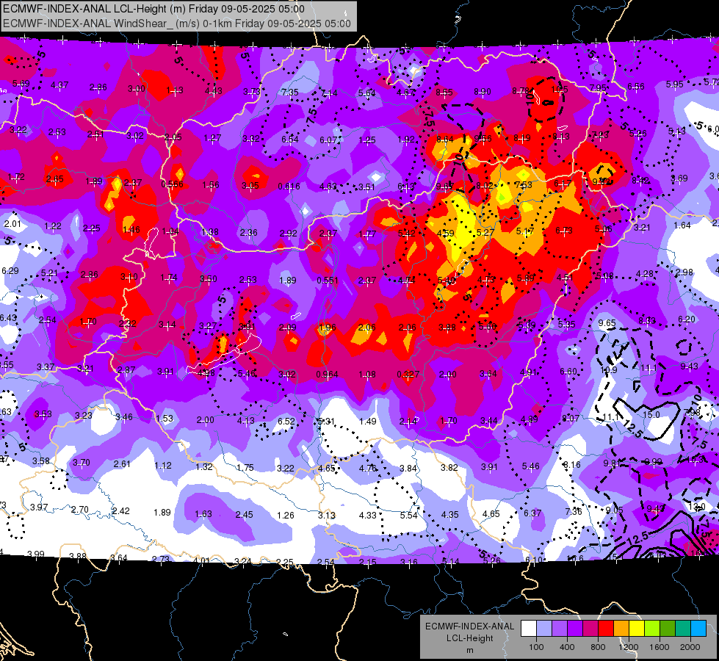Click the grid value 2.01
719x661 pixels.
(12, 224)
